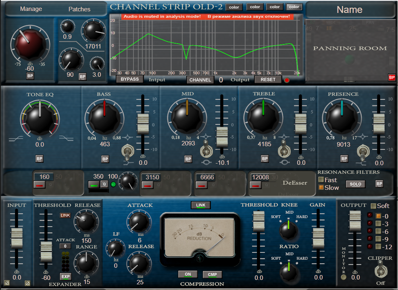This screenshot has width=398, height=290.
Task: Click the Mid frequency knob
Action: click(x=187, y=117)
